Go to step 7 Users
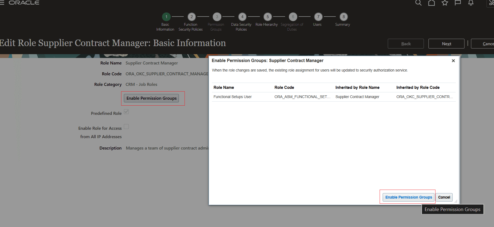 [x=318, y=17]
